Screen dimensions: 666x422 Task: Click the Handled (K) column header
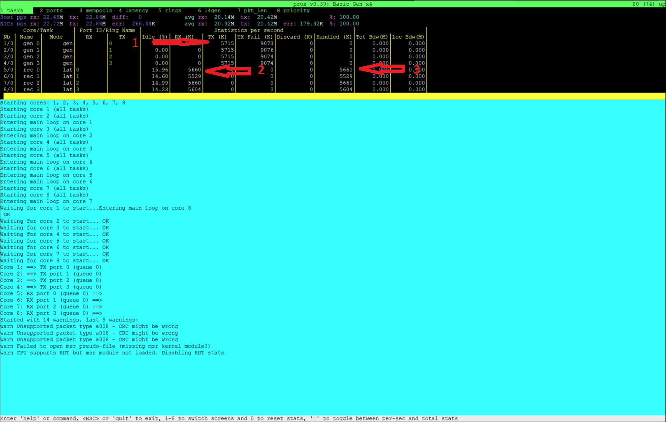pyautogui.click(x=334, y=37)
